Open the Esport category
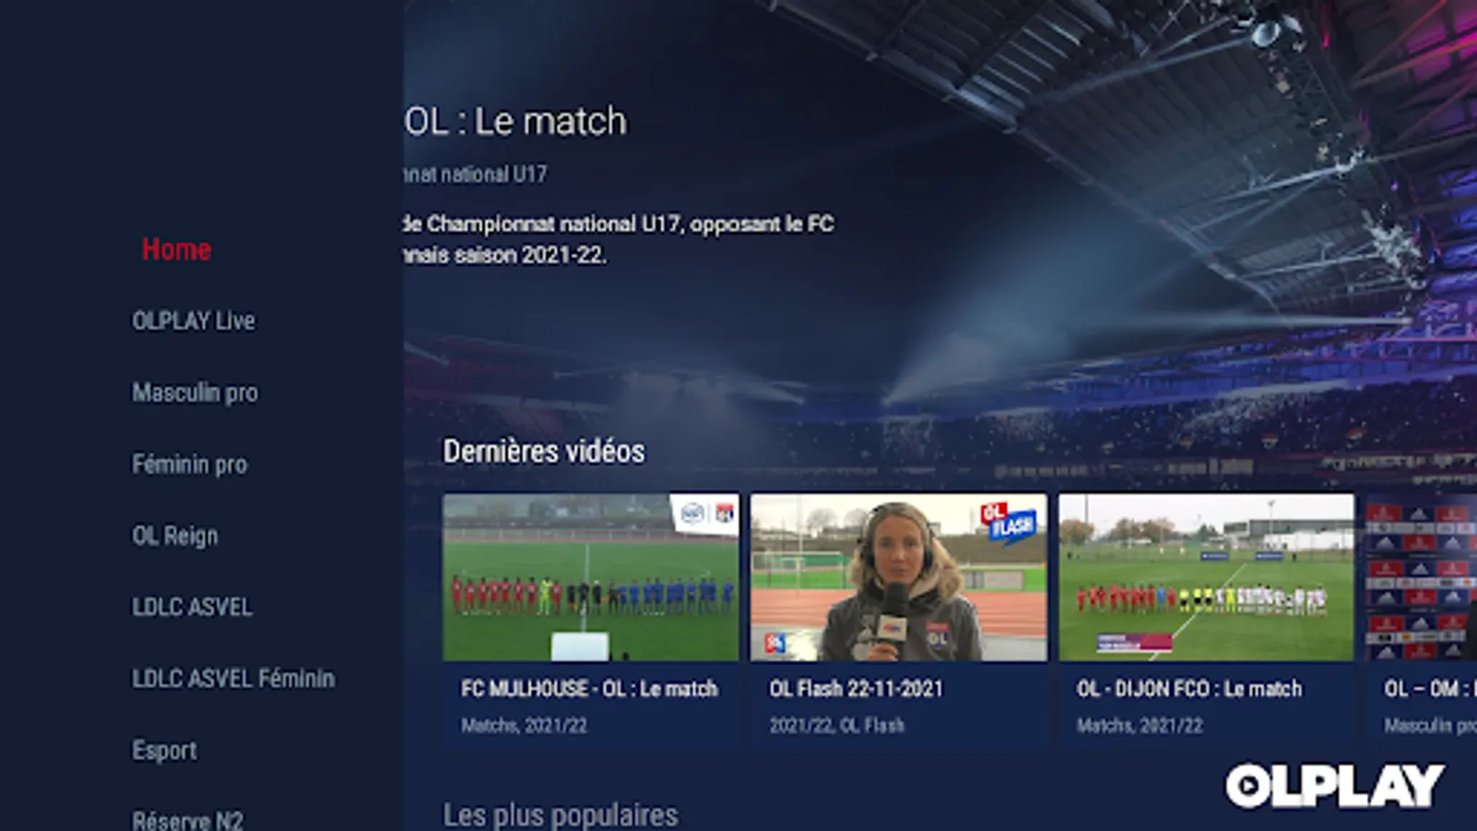The image size is (1477, 831). [164, 750]
